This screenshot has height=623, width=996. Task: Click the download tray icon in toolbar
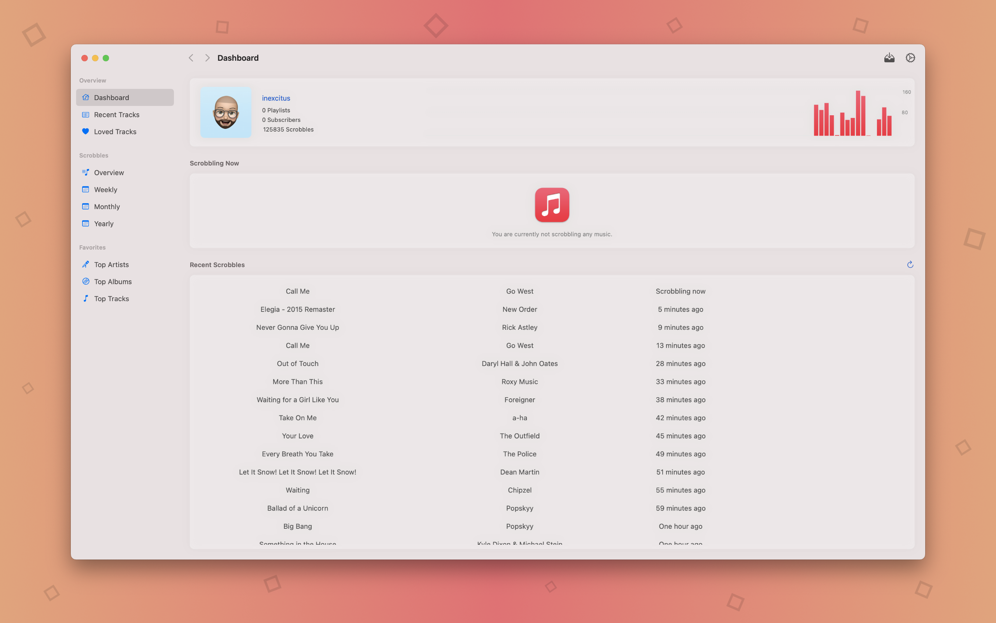[x=889, y=58]
